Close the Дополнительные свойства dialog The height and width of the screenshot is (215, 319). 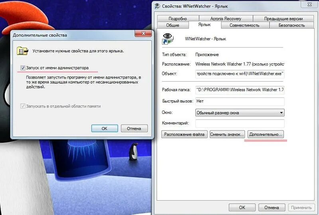pos(143,33)
